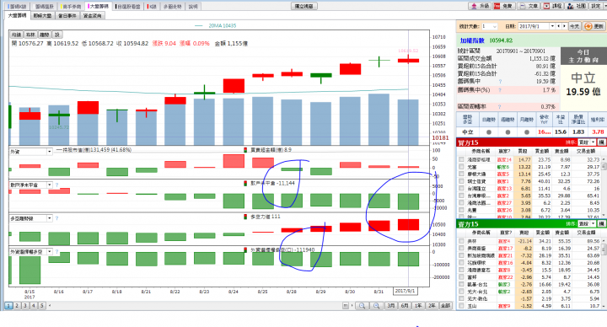Viewport: 607px width, 327px height.
Task: Open the 免費 red icon button
Action: click(x=503, y=6)
